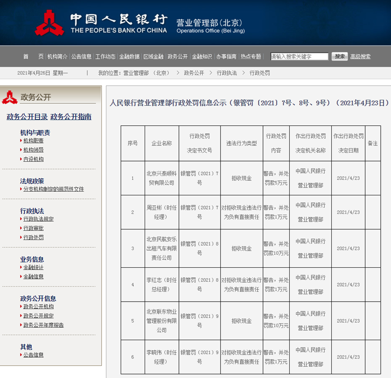Click the 违法行为类型 column header
The width and height of the screenshot is (391, 378).
tap(241, 143)
